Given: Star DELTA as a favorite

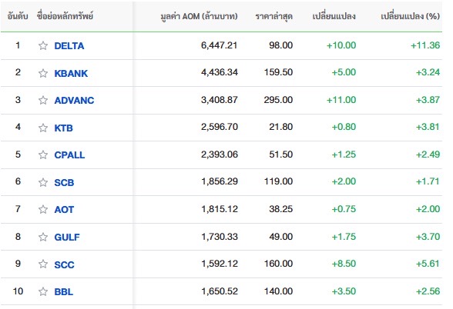Looking at the screenshot, I should [x=43, y=45].
